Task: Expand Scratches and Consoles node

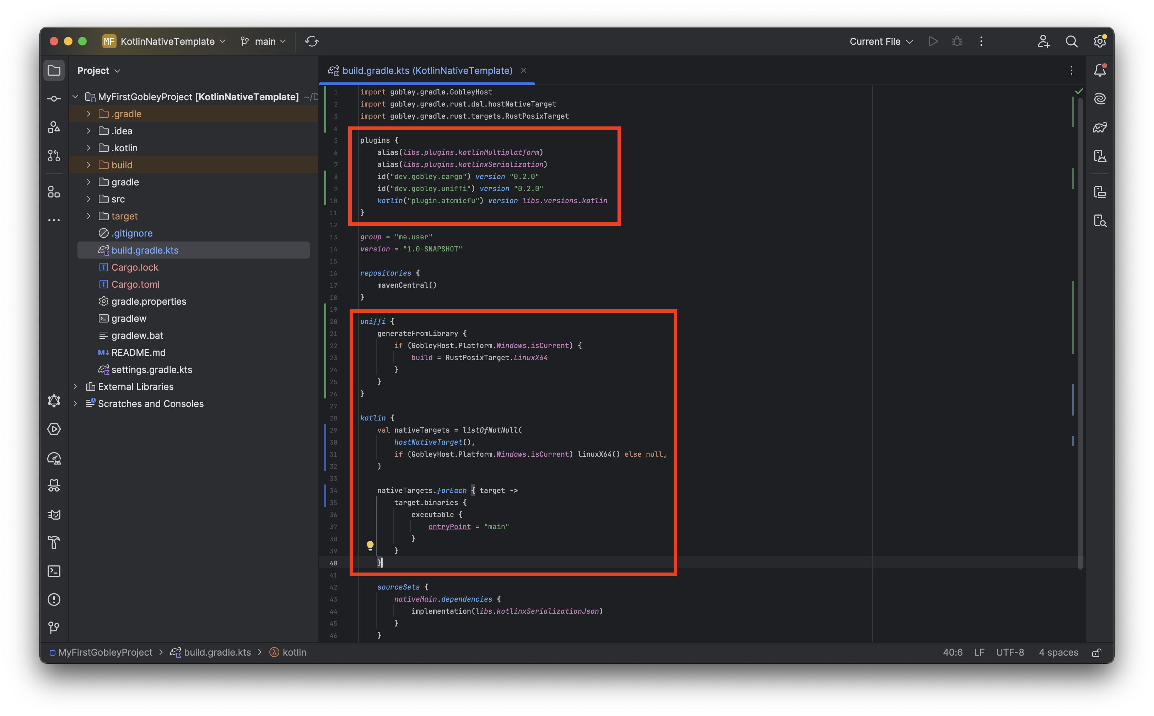Action: coord(75,403)
